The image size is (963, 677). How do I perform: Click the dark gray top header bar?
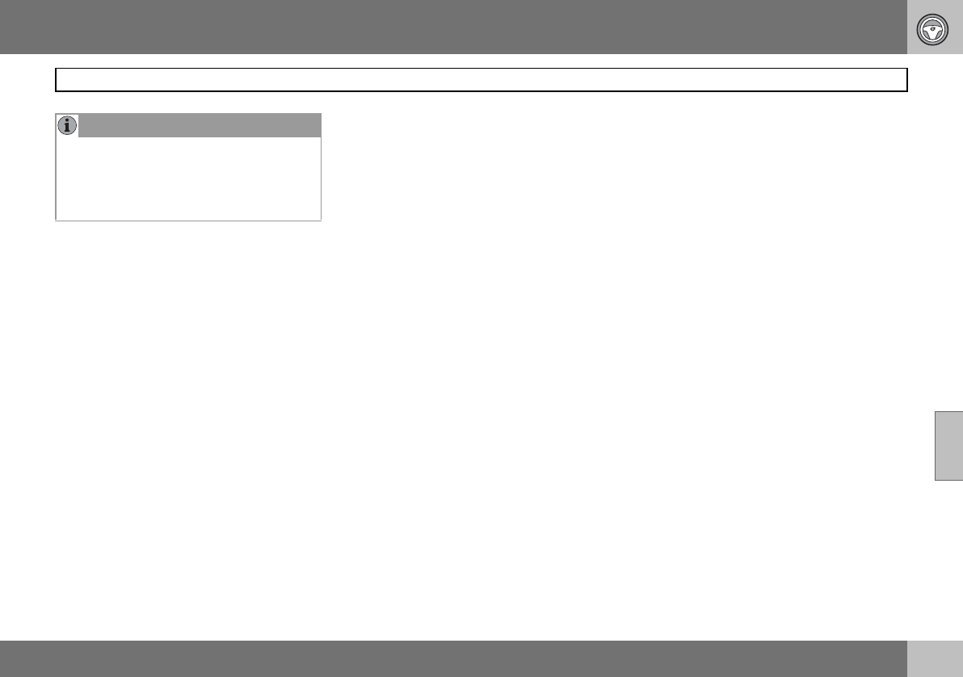pos(453,27)
